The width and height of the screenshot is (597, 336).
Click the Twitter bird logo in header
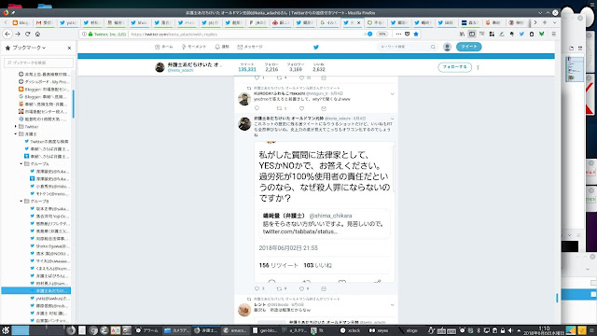315,47
